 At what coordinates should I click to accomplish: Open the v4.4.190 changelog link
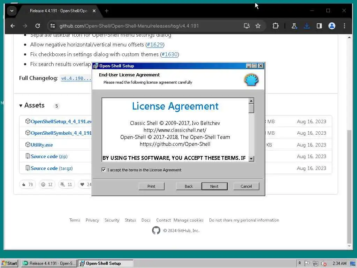point(76,79)
